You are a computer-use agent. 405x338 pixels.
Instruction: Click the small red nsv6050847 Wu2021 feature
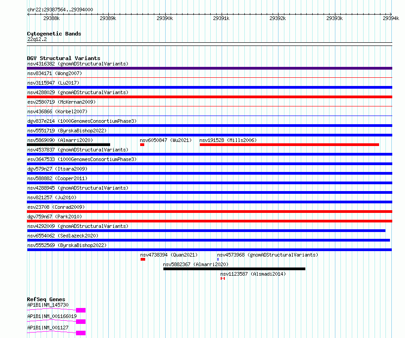(142, 145)
